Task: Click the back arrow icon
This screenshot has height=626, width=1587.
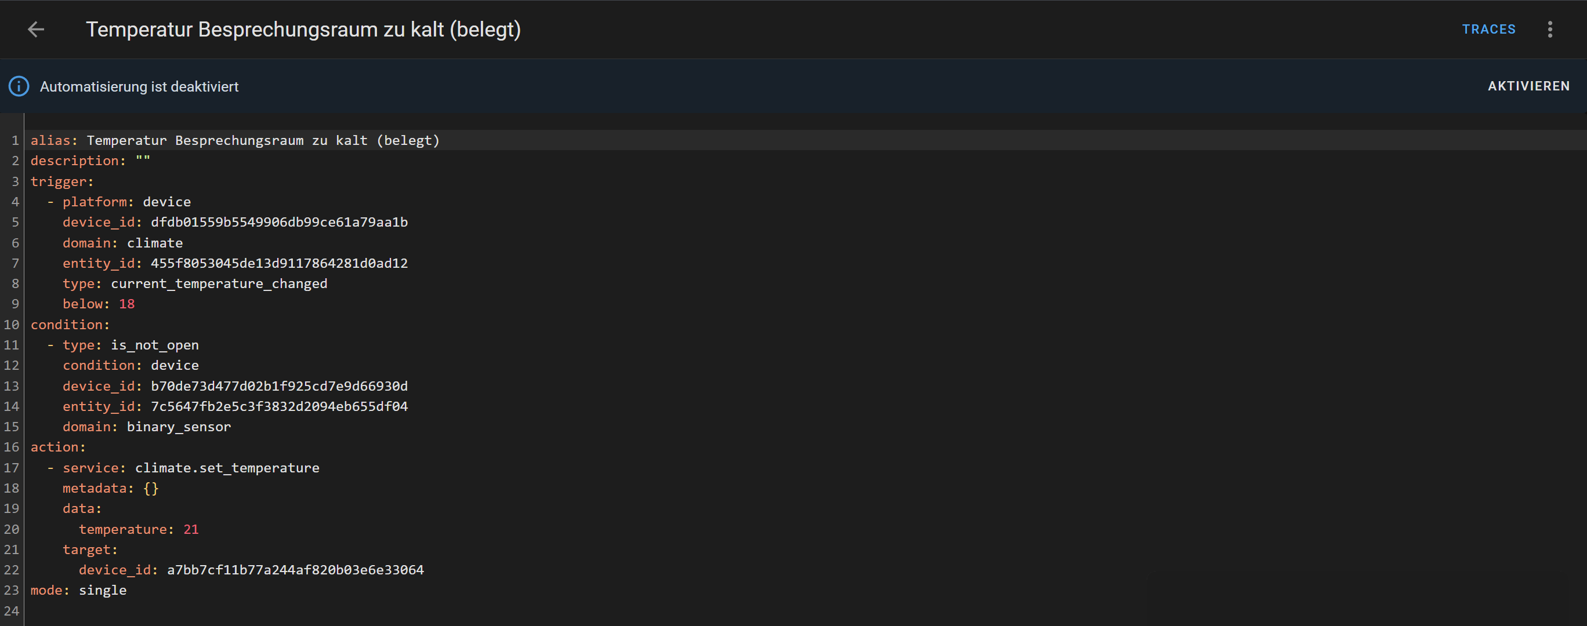Action: click(36, 30)
